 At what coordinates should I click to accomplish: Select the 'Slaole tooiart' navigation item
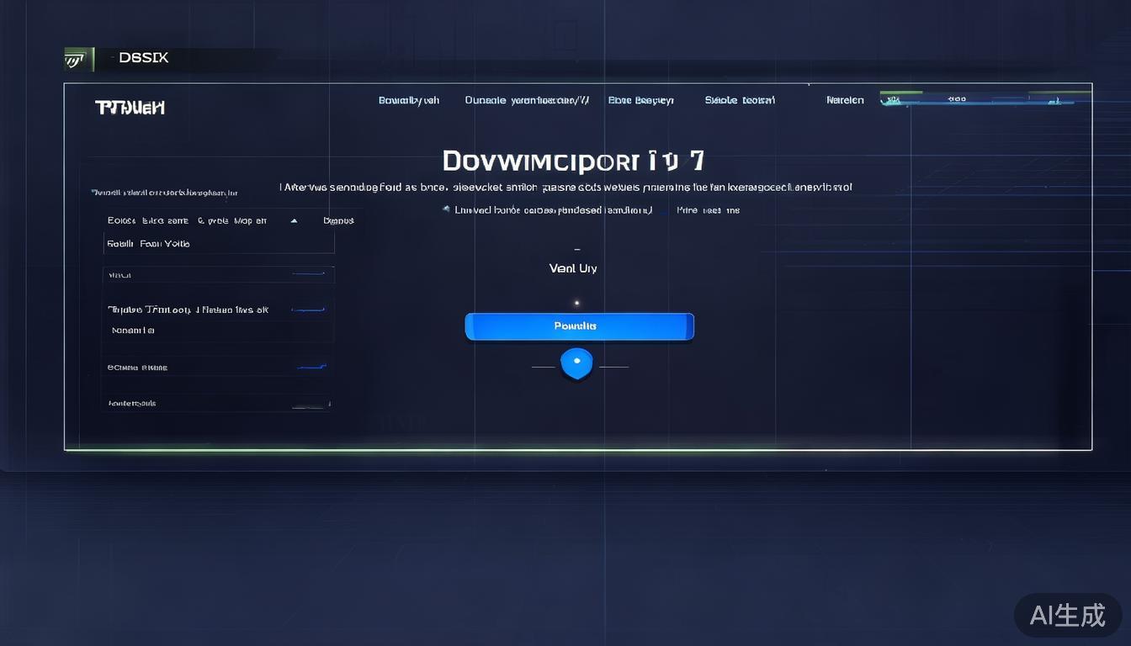click(739, 100)
